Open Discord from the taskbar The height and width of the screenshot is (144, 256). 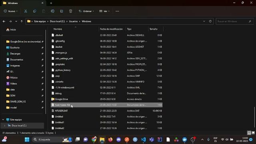tap(118, 140)
